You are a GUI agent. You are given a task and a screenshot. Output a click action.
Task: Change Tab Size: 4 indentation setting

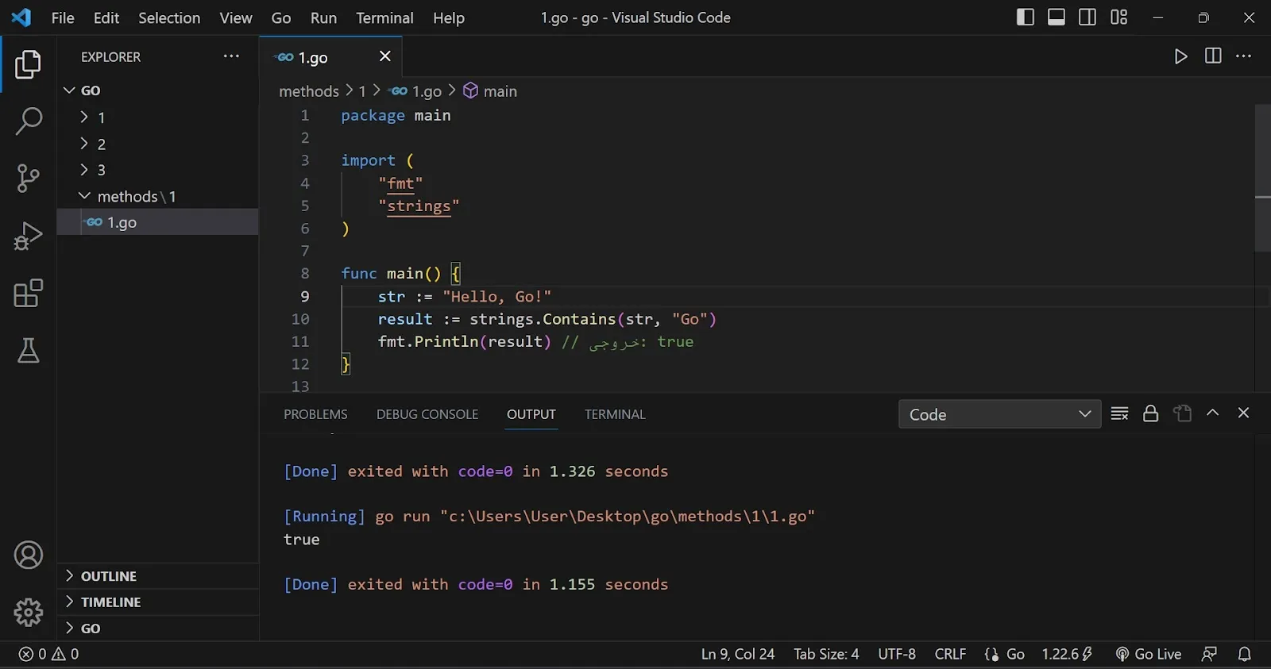click(826, 654)
